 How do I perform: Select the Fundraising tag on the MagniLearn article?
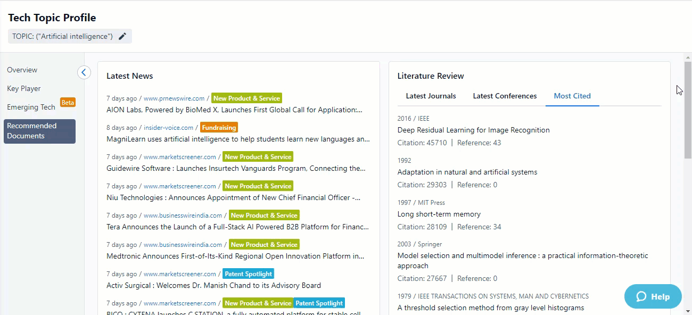coord(219,127)
